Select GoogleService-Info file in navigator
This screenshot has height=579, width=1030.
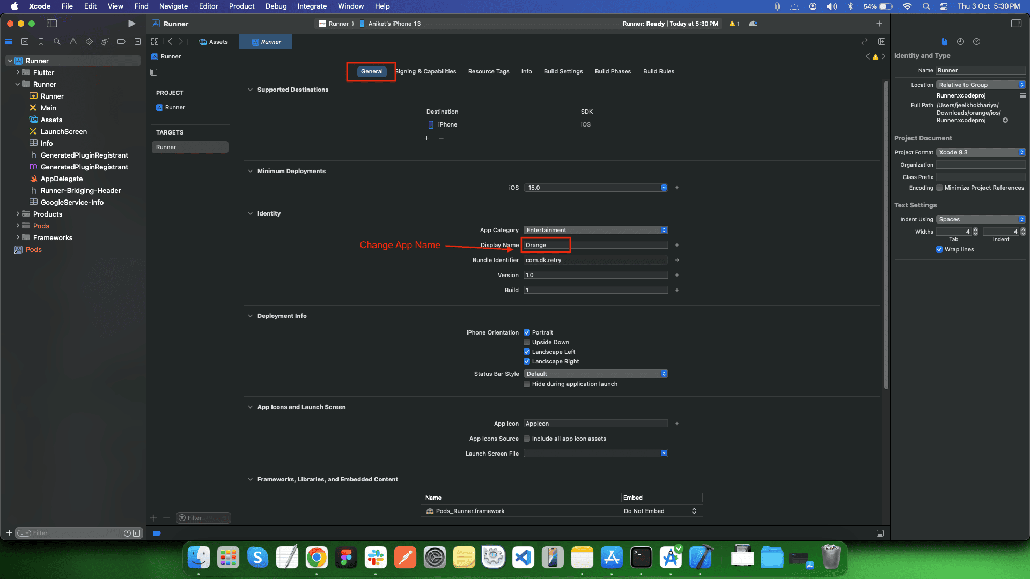72,202
